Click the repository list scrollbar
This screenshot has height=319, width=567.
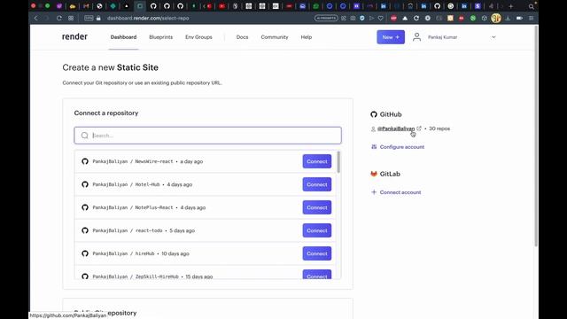coord(338,162)
